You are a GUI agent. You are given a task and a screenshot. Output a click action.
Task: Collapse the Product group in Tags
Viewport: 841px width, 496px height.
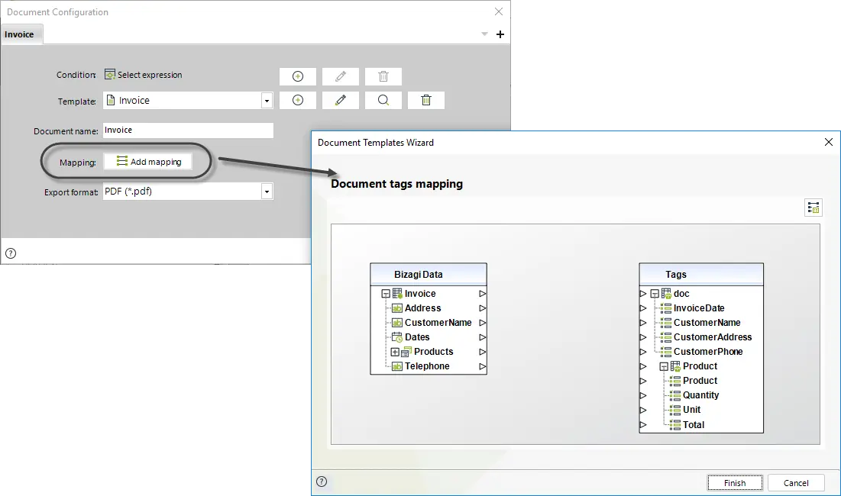click(x=664, y=366)
